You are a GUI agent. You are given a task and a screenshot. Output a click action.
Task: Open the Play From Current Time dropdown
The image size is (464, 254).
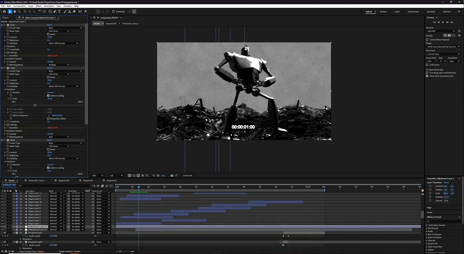pos(443,54)
